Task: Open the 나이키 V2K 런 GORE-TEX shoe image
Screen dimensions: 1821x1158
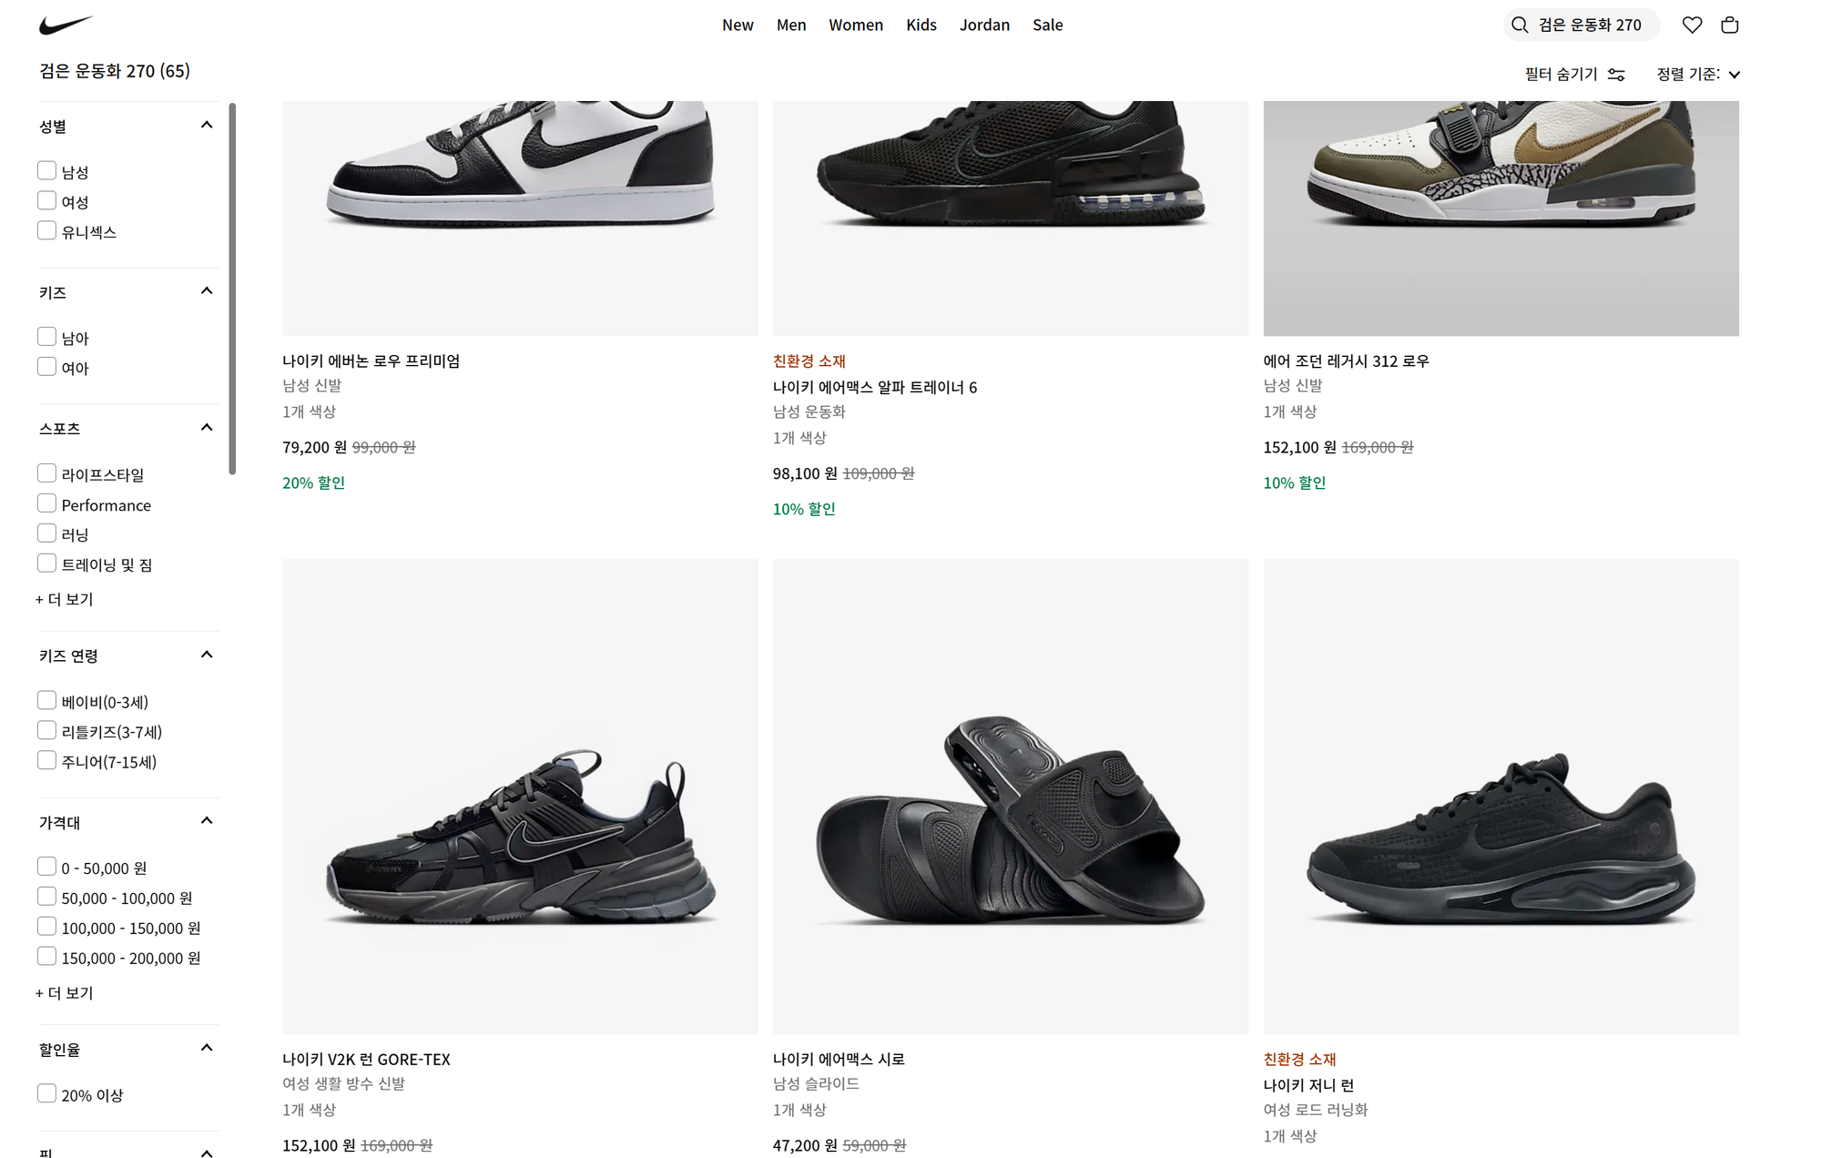Action: click(520, 796)
